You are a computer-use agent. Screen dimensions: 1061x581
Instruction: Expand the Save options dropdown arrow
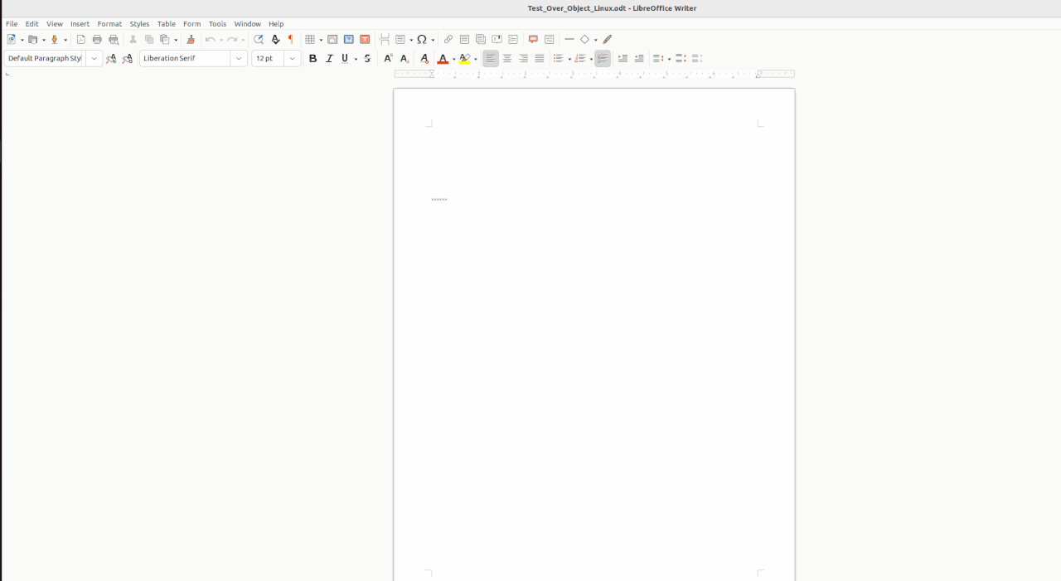pyautogui.click(x=66, y=40)
